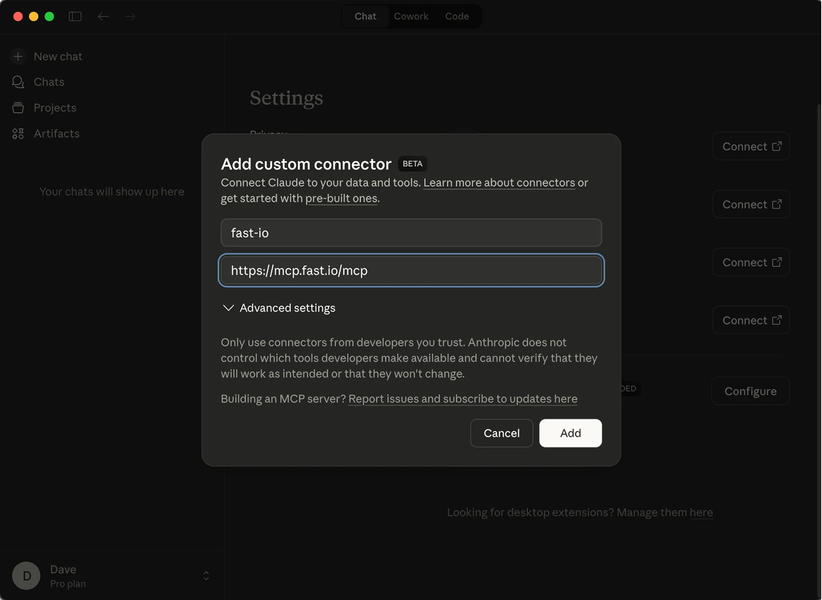Click the forward navigation arrow
This screenshot has height=600, width=822.
click(x=130, y=16)
